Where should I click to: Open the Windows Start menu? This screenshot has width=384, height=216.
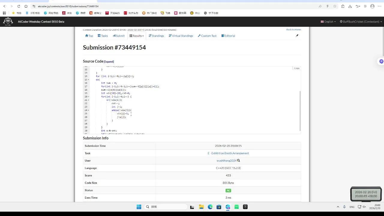[x=139, y=207]
